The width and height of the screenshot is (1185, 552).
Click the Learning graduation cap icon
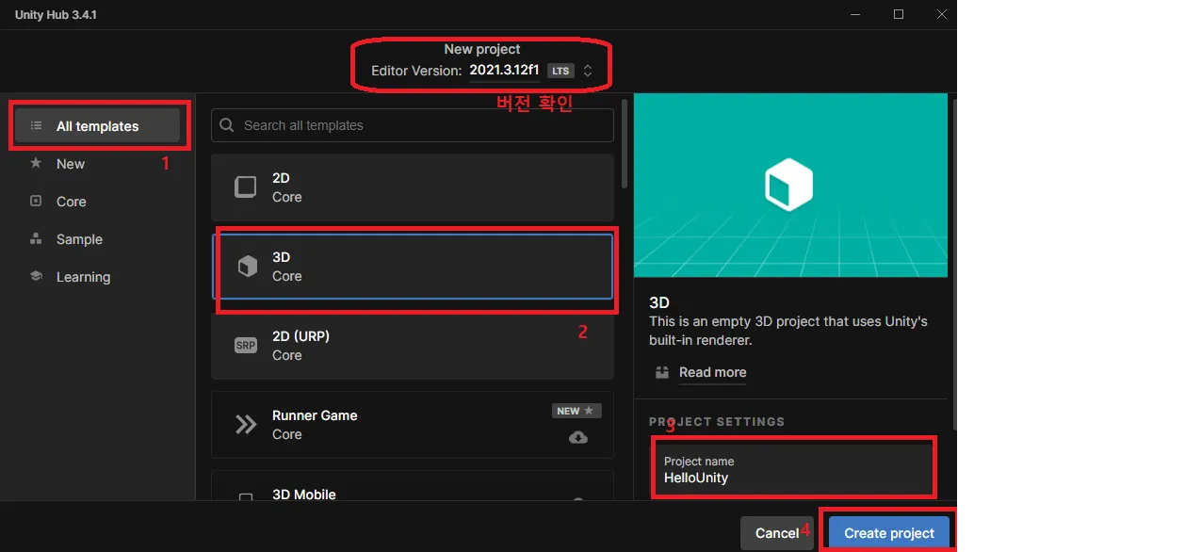click(x=36, y=277)
